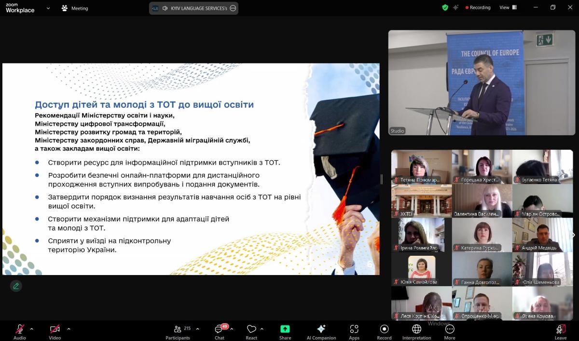Click the annotate pencil icon below slide
The image size is (579, 341).
16,286
